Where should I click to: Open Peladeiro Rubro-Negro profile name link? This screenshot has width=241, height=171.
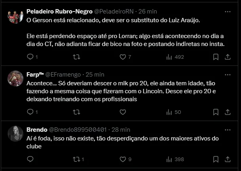click(59, 12)
